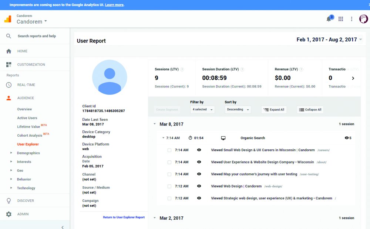The height and width of the screenshot is (229, 370).
Task: Click the Expand All button
Action: 274,110
